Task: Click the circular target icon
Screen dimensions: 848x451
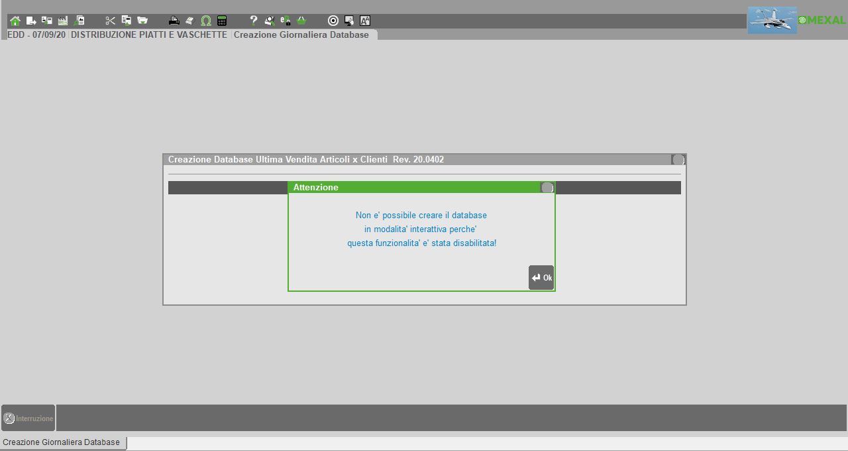Action: pos(333,21)
